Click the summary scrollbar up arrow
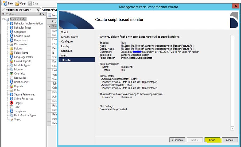The image size is (241, 147). (232, 37)
